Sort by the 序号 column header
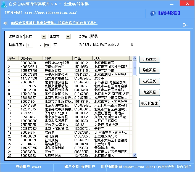Image resolution: width=195 pixels, height=172 pixels. coord(13,59)
